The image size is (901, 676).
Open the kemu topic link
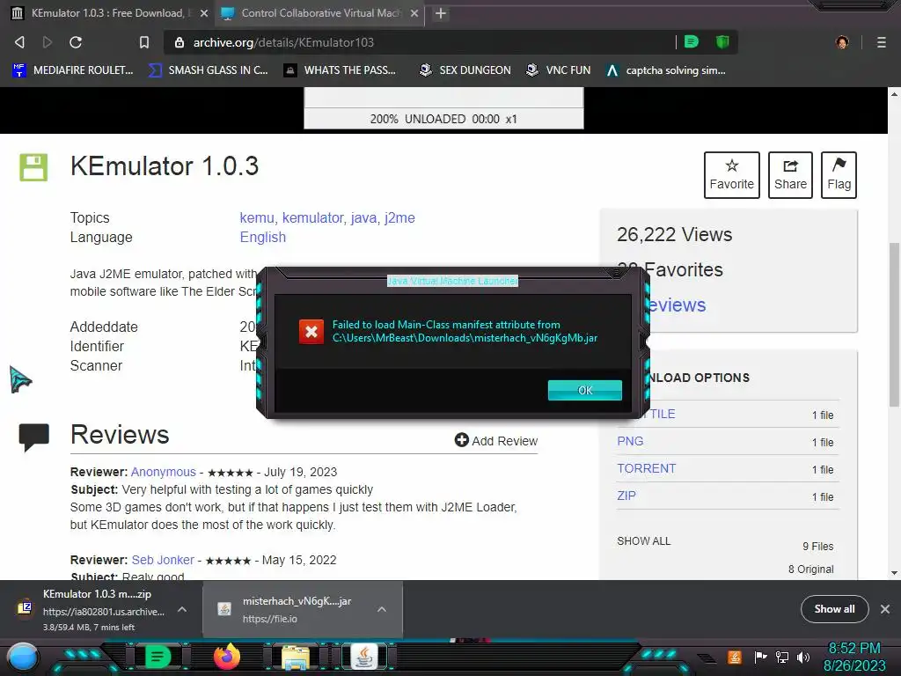(257, 218)
